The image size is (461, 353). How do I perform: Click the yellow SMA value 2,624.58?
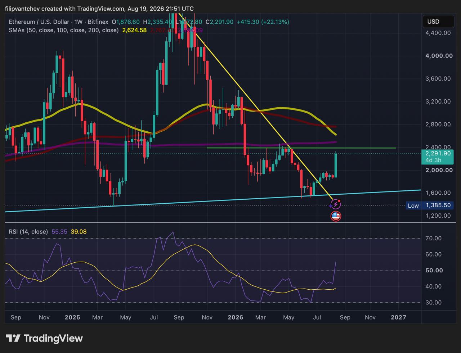(x=134, y=30)
